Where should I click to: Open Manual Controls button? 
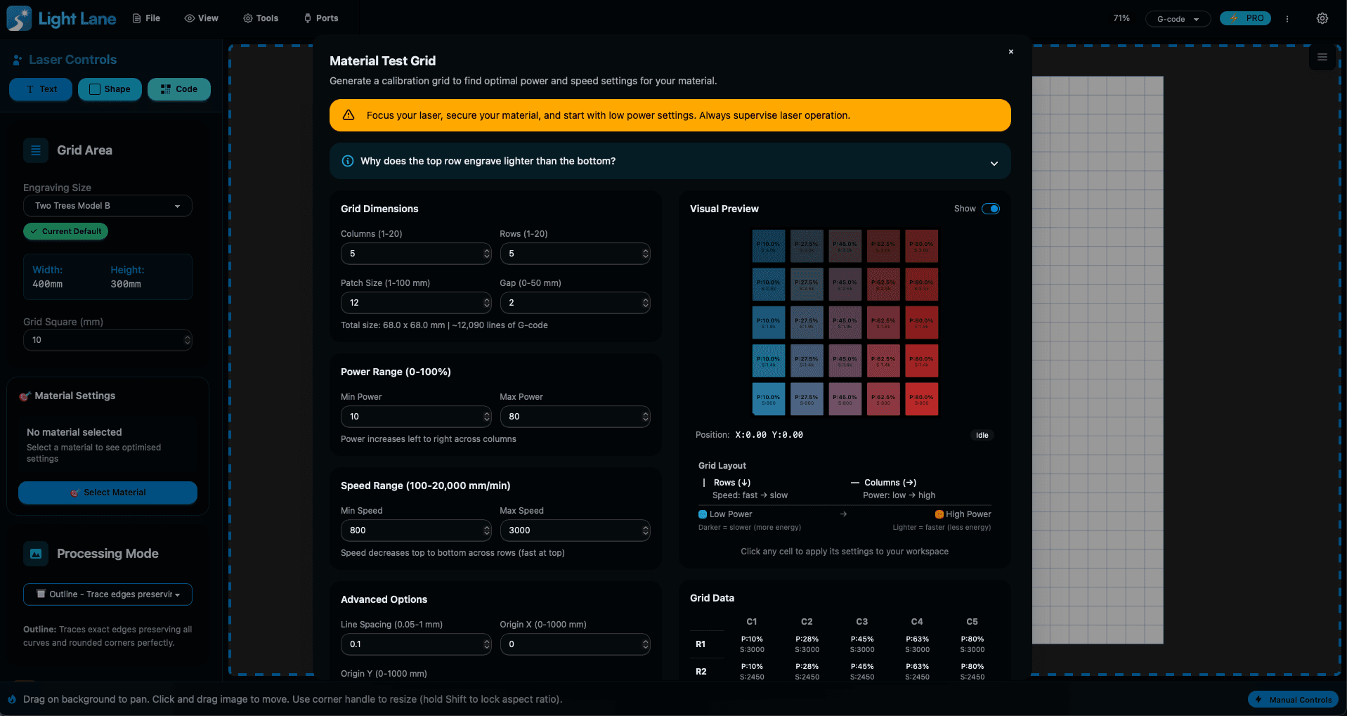[x=1293, y=700]
